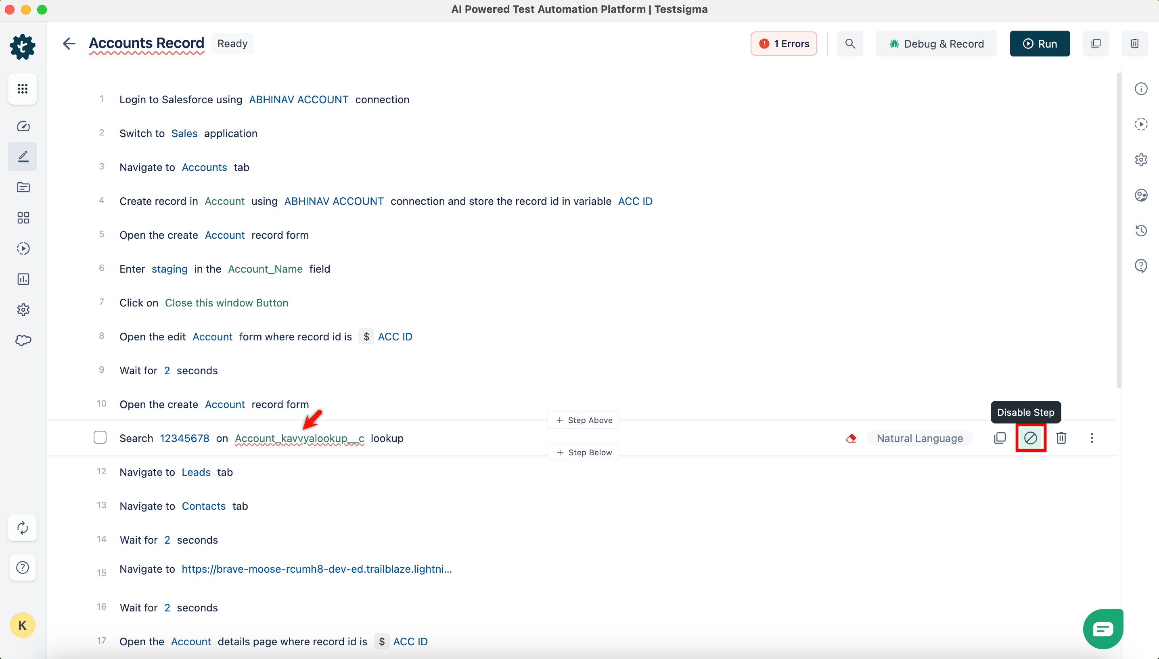Delete step 11 with its trash icon

point(1061,438)
